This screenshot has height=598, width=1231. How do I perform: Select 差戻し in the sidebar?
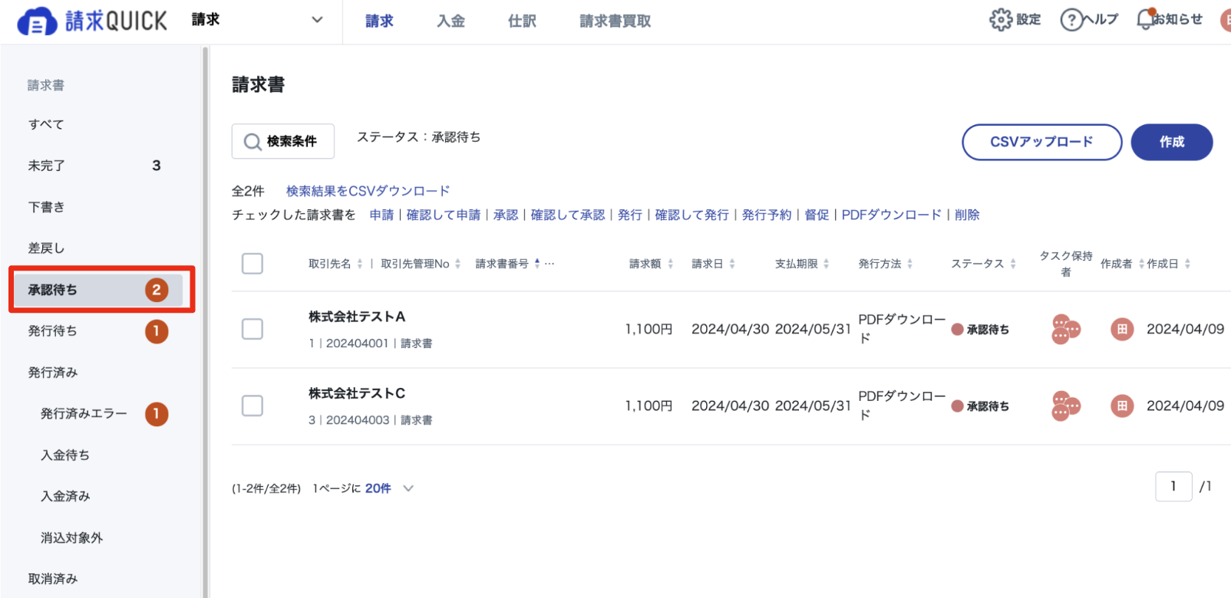46,248
